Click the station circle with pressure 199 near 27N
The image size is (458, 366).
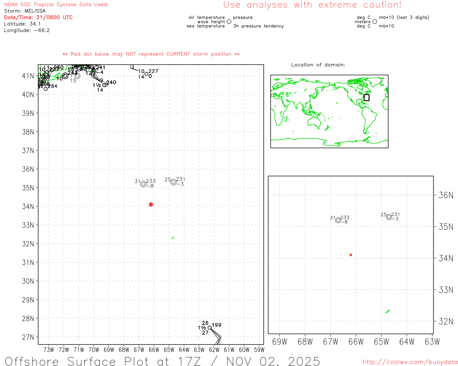click(210, 328)
